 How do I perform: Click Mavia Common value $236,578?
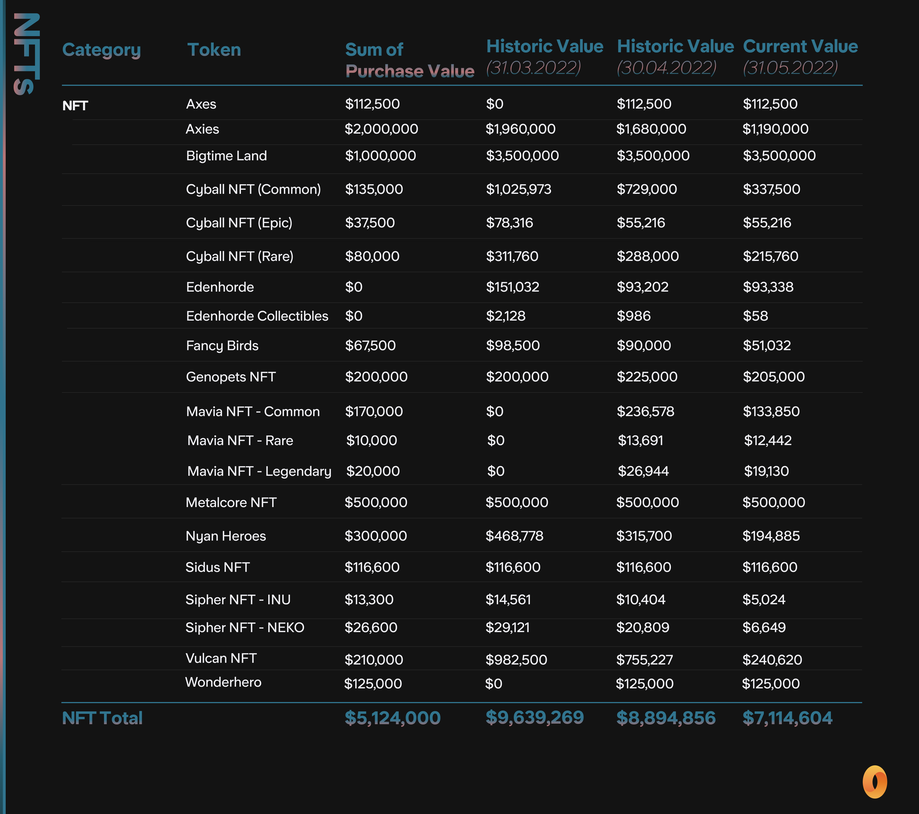tap(645, 412)
